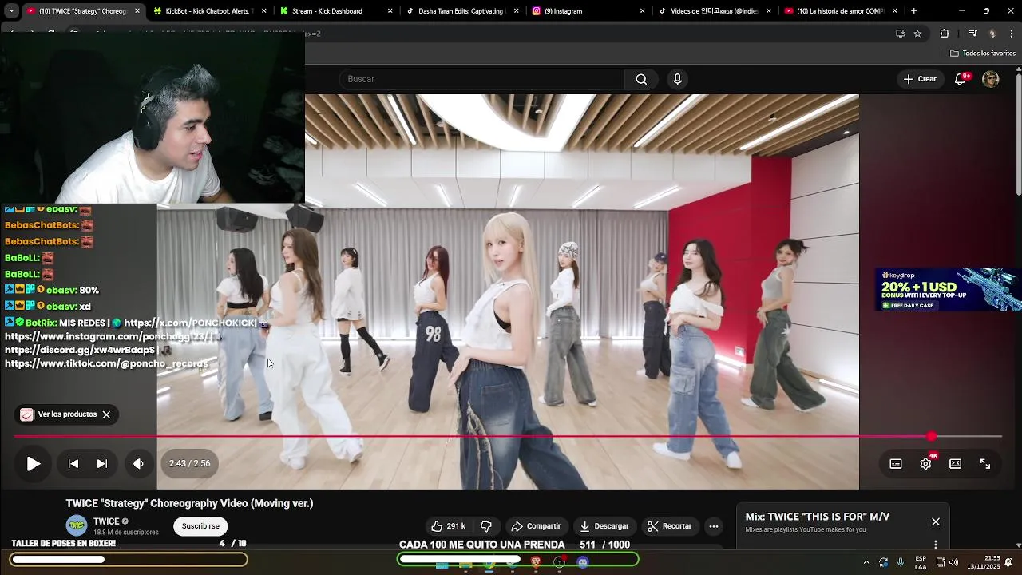Seek using the red video progress bar

(x=508, y=436)
